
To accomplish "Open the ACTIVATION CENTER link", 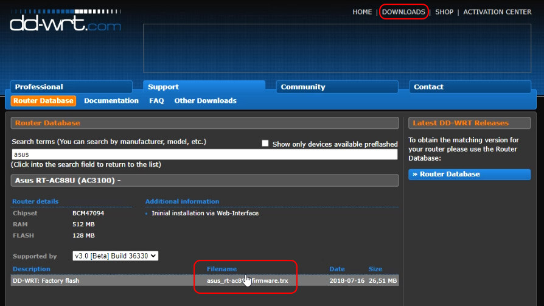I will (x=497, y=12).
